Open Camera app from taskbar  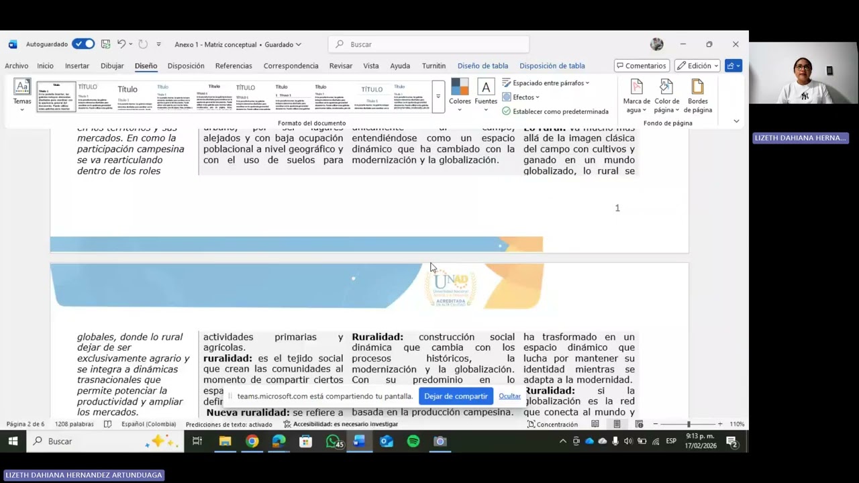click(x=440, y=441)
